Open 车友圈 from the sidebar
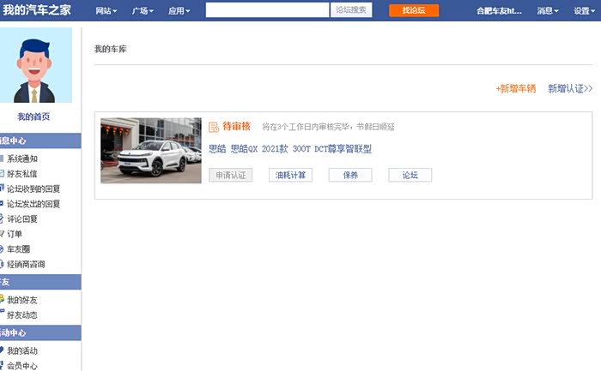 pyautogui.click(x=17, y=248)
